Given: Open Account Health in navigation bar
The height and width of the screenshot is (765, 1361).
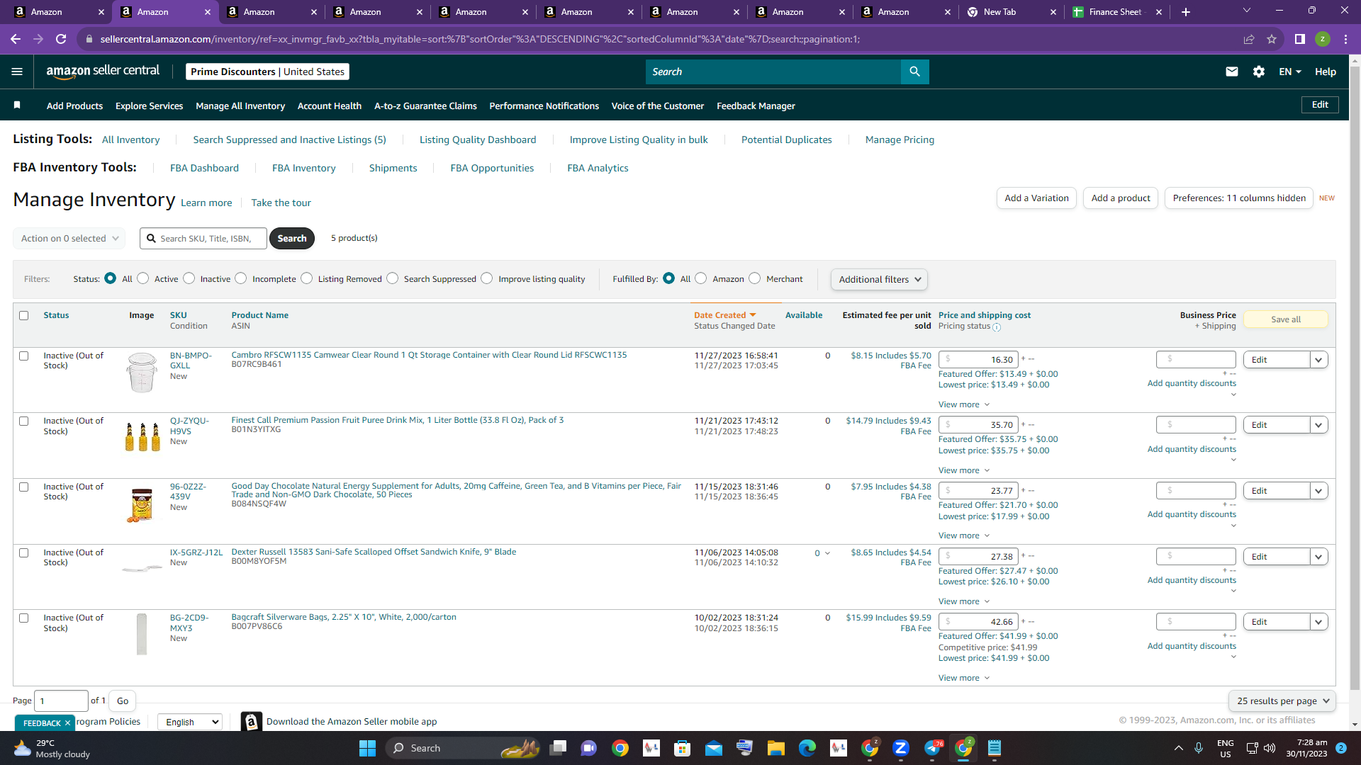Looking at the screenshot, I should 330,106.
